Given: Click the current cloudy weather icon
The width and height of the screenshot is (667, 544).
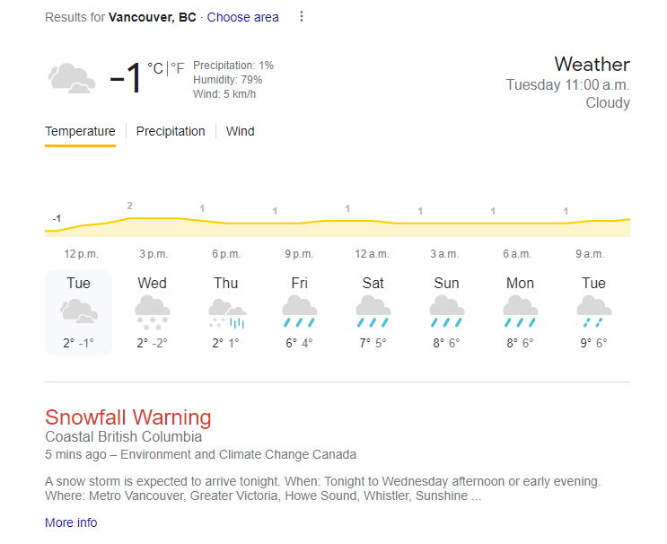Looking at the screenshot, I should (71, 78).
